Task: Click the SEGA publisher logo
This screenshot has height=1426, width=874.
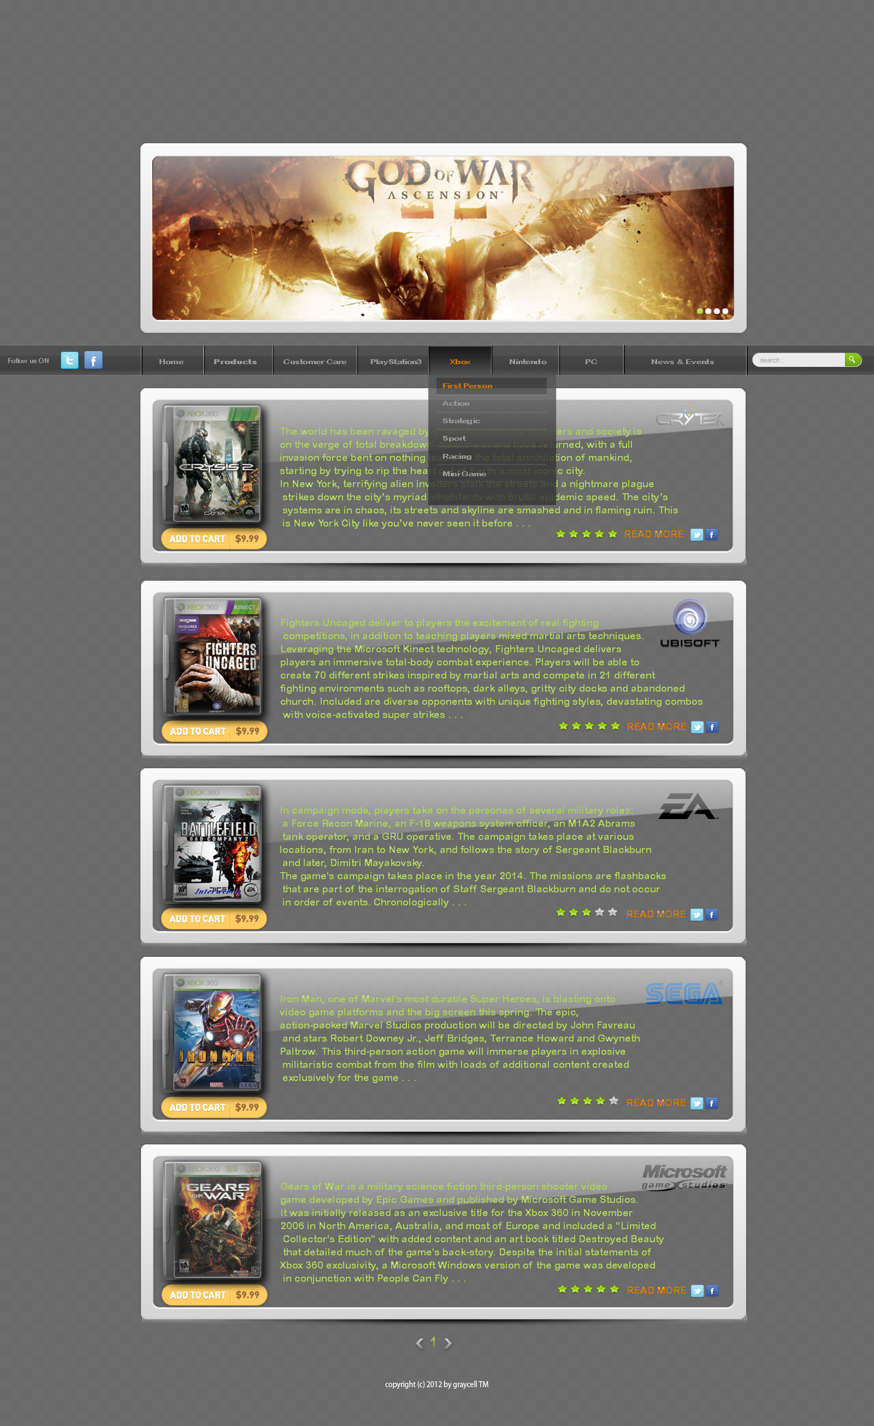Action: pyautogui.click(x=684, y=993)
